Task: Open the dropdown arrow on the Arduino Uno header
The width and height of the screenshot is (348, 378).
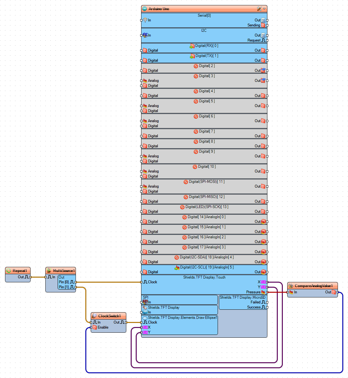Action: click(x=265, y=8)
